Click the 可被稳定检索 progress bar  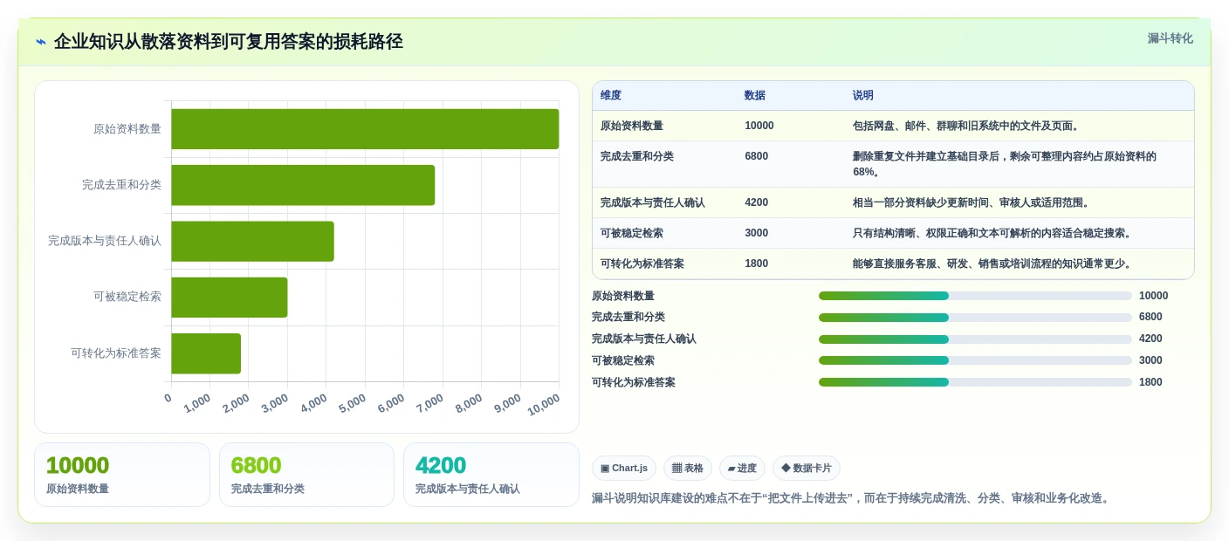pos(975,360)
